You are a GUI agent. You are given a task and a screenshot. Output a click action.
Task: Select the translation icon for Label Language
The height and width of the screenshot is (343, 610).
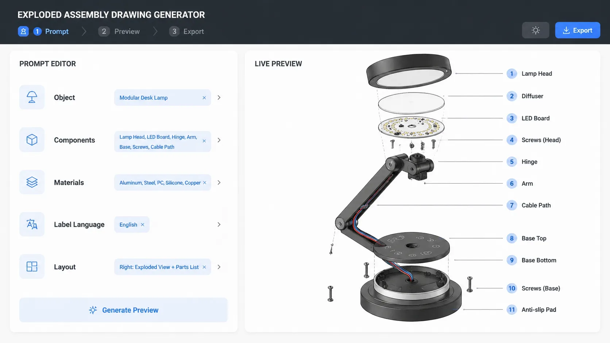pos(32,224)
